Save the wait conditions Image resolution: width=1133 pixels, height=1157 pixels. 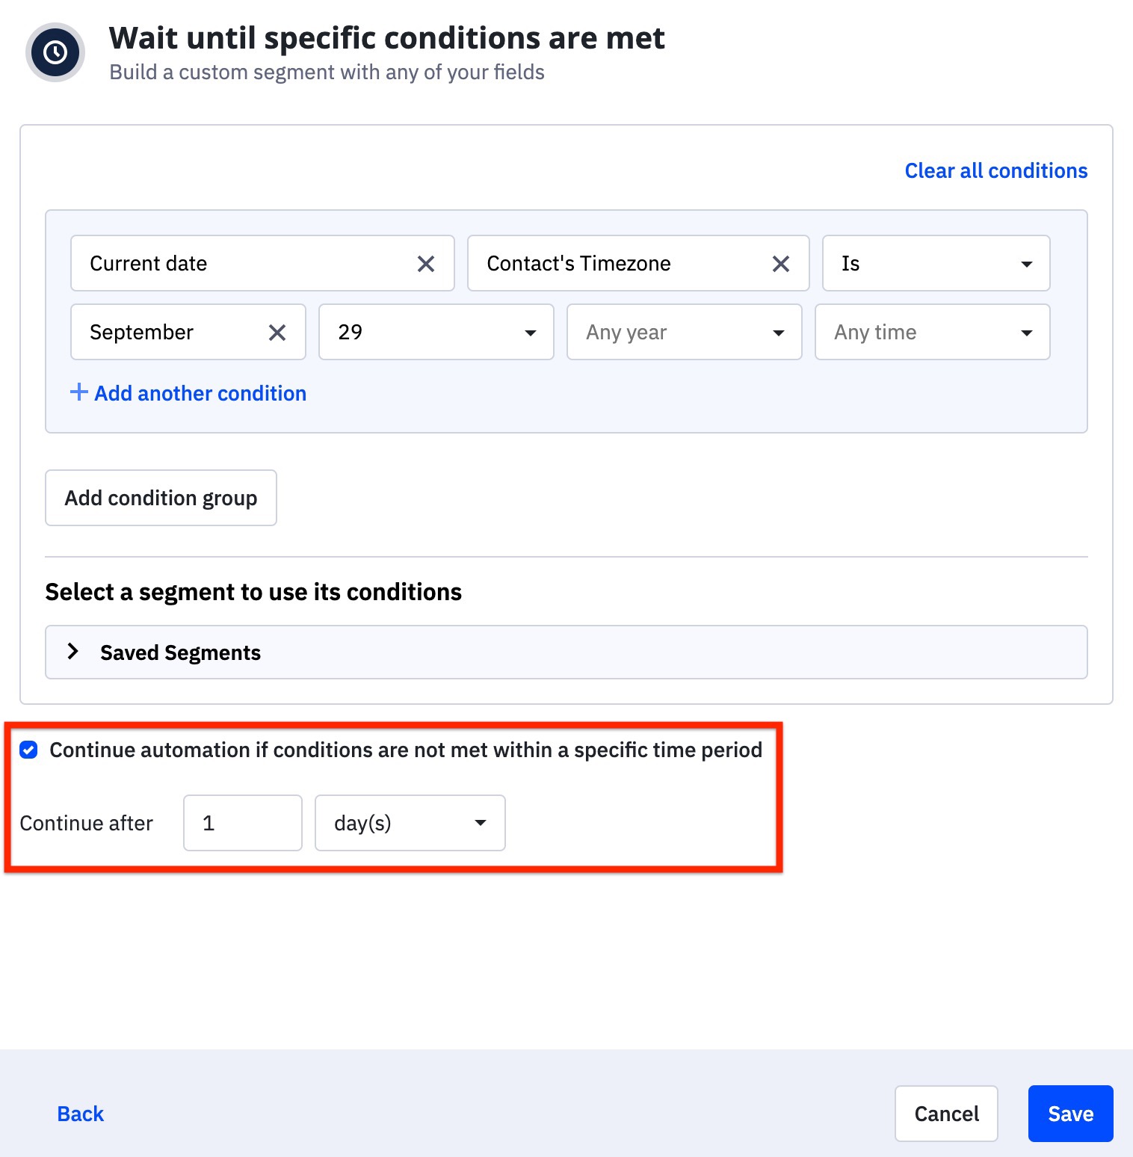1070,1114
